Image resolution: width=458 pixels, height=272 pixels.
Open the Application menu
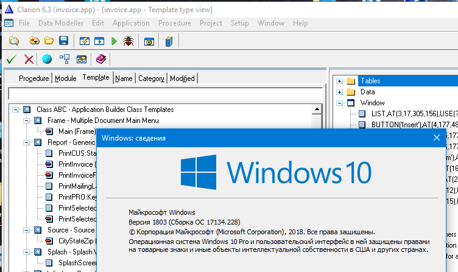pyautogui.click(x=131, y=23)
